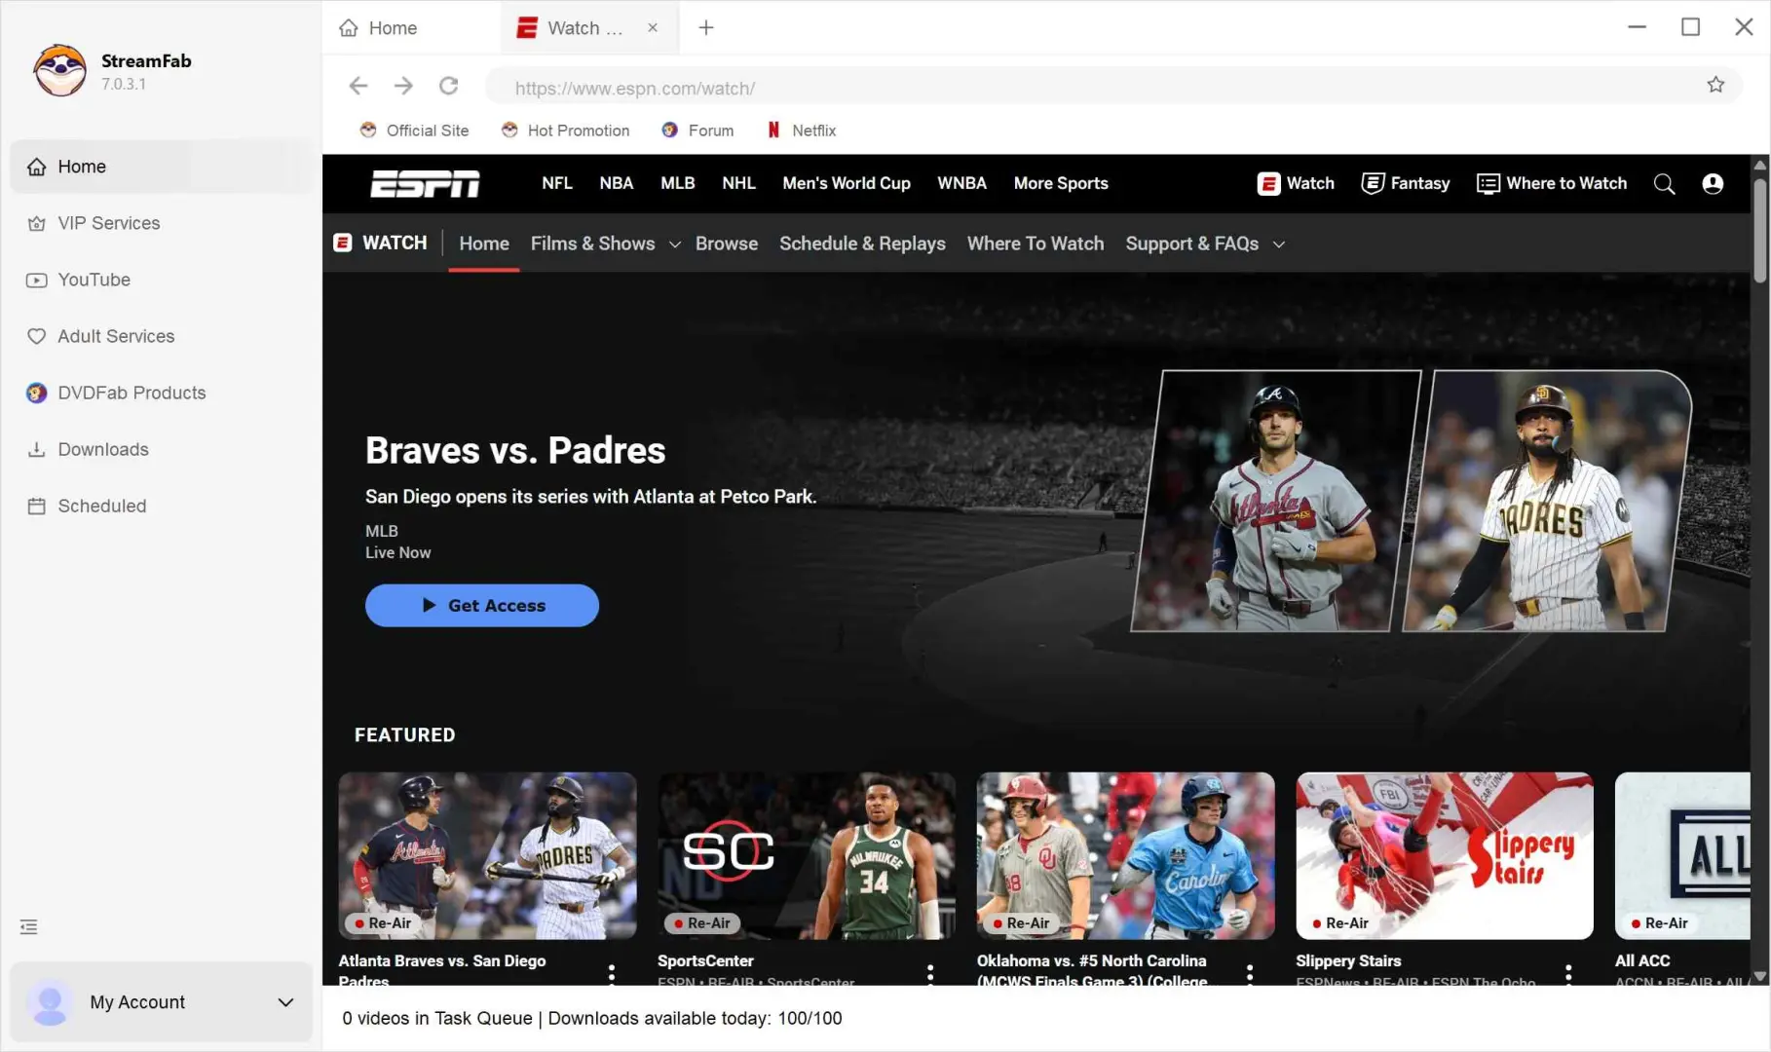This screenshot has width=1771, height=1052.
Task: Open the Netflix bookmark
Action: tap(802, 131)
